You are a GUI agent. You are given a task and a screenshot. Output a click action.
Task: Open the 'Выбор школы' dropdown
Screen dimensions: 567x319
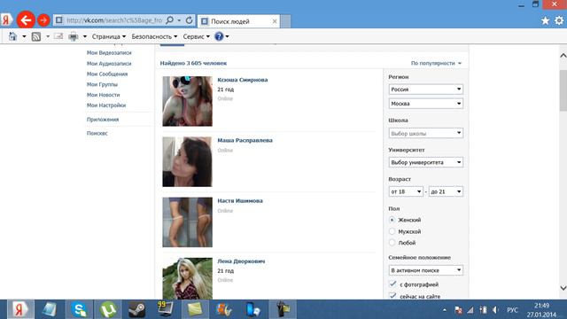tap(425, 133)
